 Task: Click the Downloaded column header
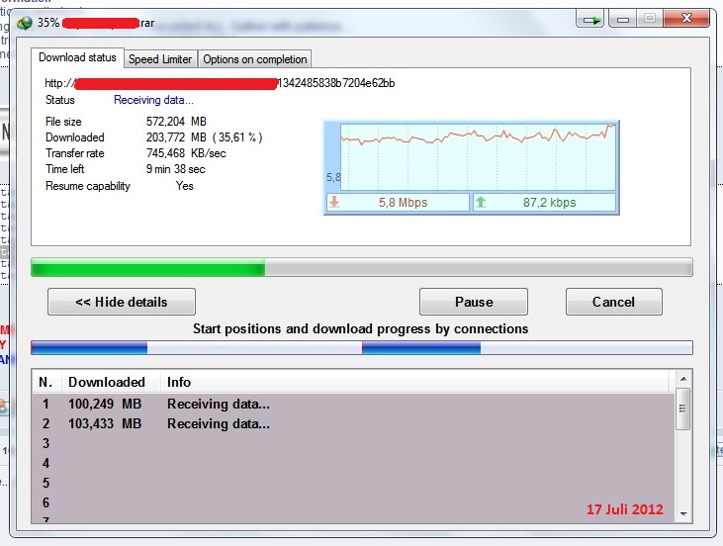[111, 382]
